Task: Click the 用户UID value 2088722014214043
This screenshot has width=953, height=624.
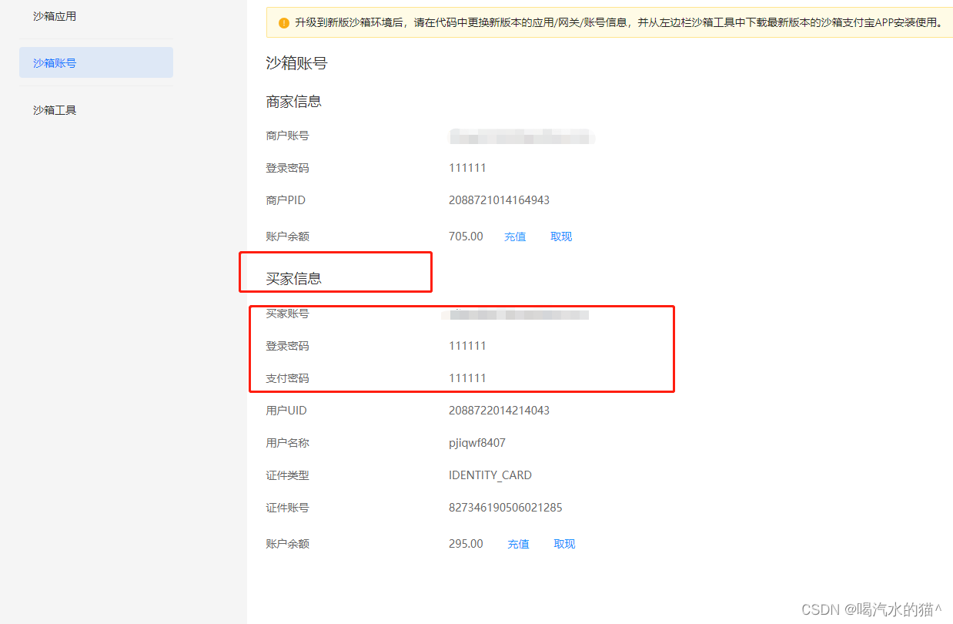Action: (x=499, y=410)
